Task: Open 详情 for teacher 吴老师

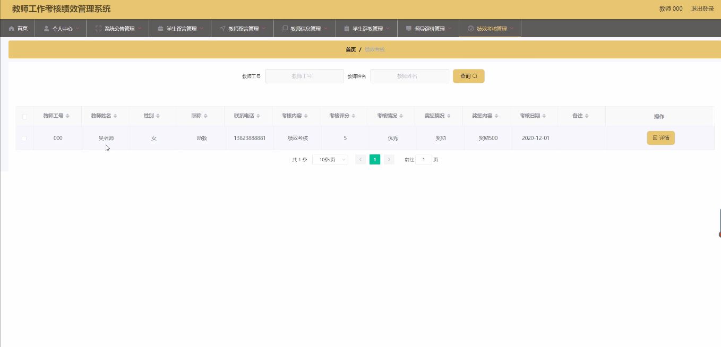Action: coord(660,138)
